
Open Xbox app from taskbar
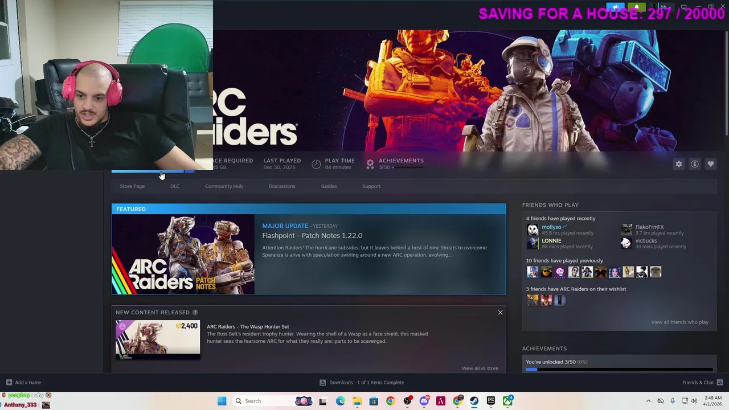coord(507,401)
